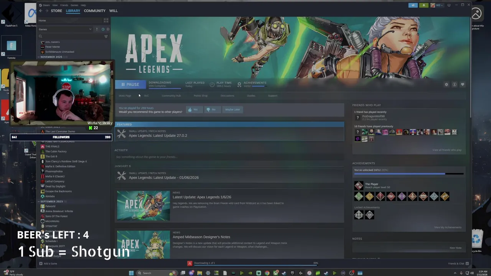The height and width of the screenshot is (276, 491).
Task: Open the library collections grid view icon
Action: [106, 20]
